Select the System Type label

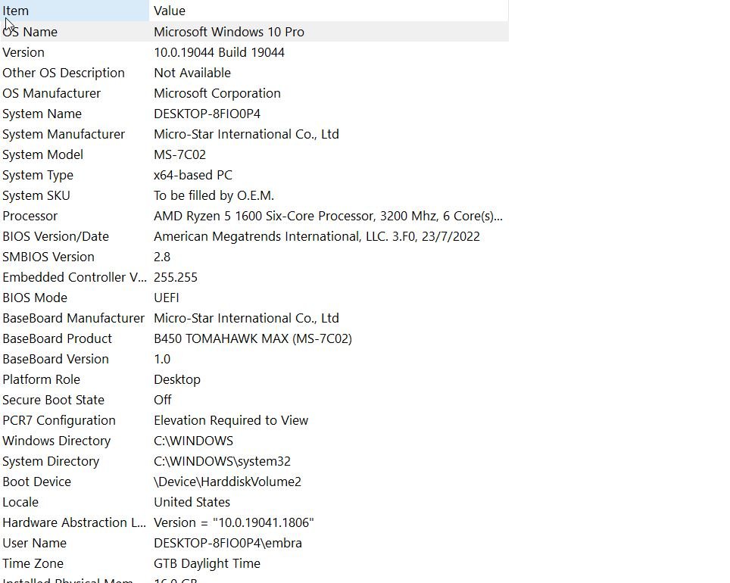coord(38,175)
